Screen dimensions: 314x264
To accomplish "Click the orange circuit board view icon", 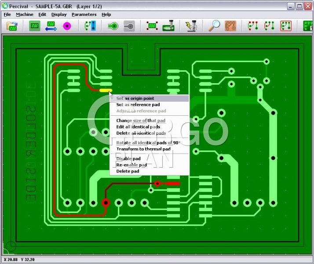I will 230,26.
